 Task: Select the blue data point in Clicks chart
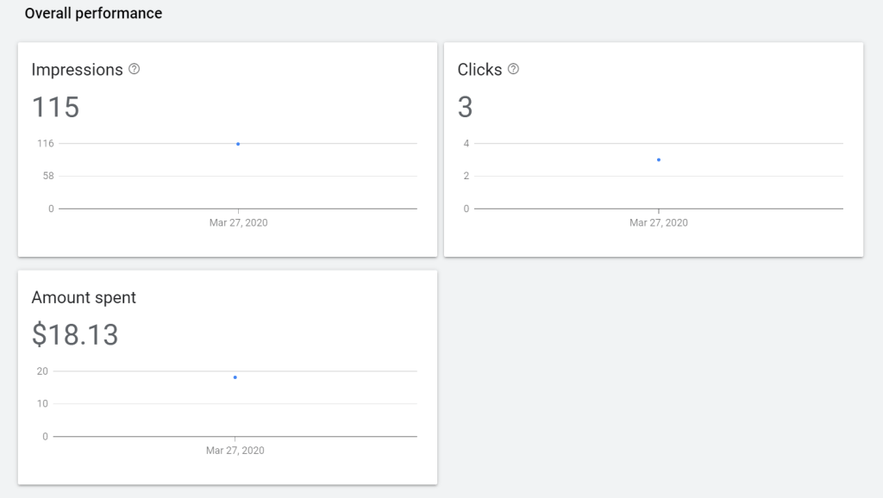click(x=659, y=159)
